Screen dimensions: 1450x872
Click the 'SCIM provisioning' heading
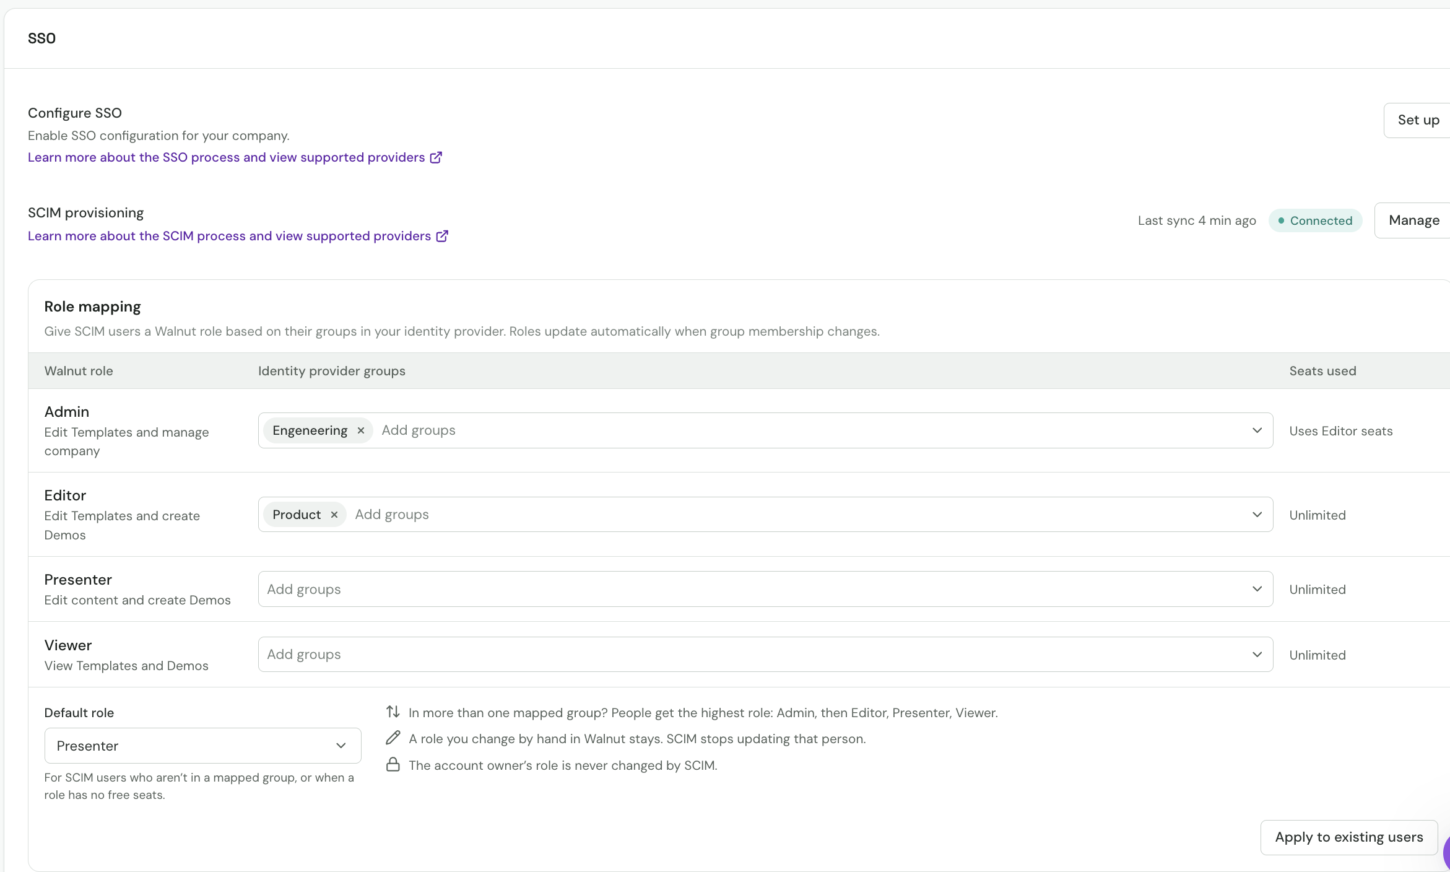pos(86,212)
